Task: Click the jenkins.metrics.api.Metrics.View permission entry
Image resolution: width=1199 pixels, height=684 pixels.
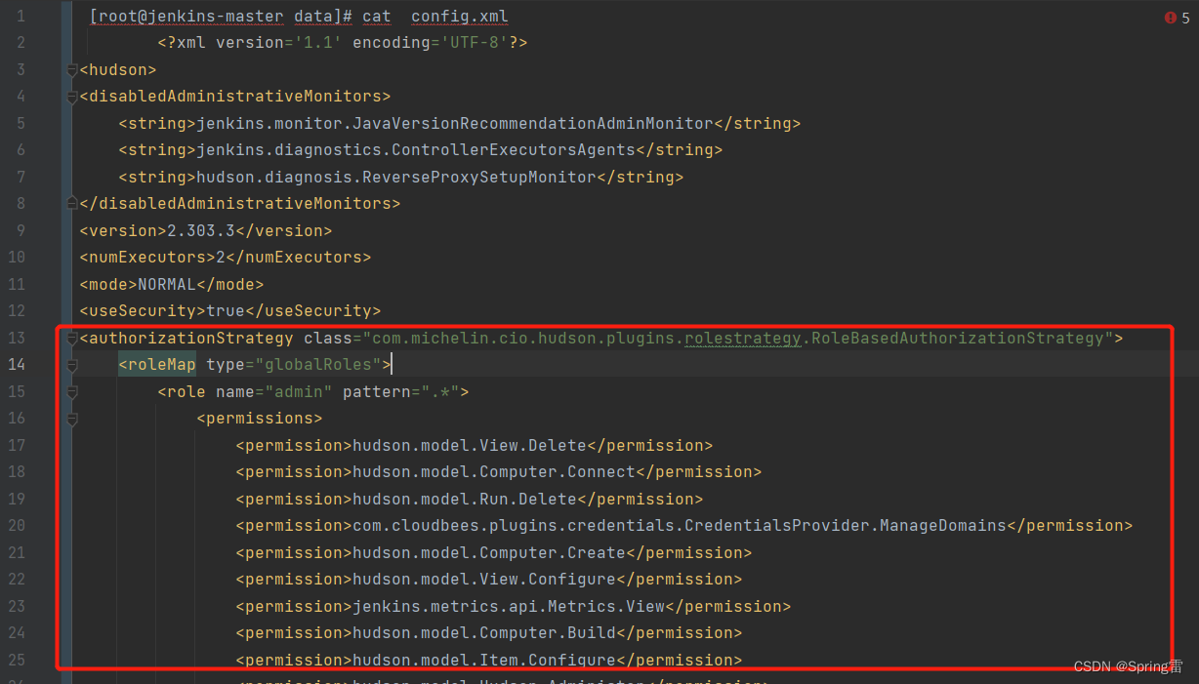Action: coord(514,606)
